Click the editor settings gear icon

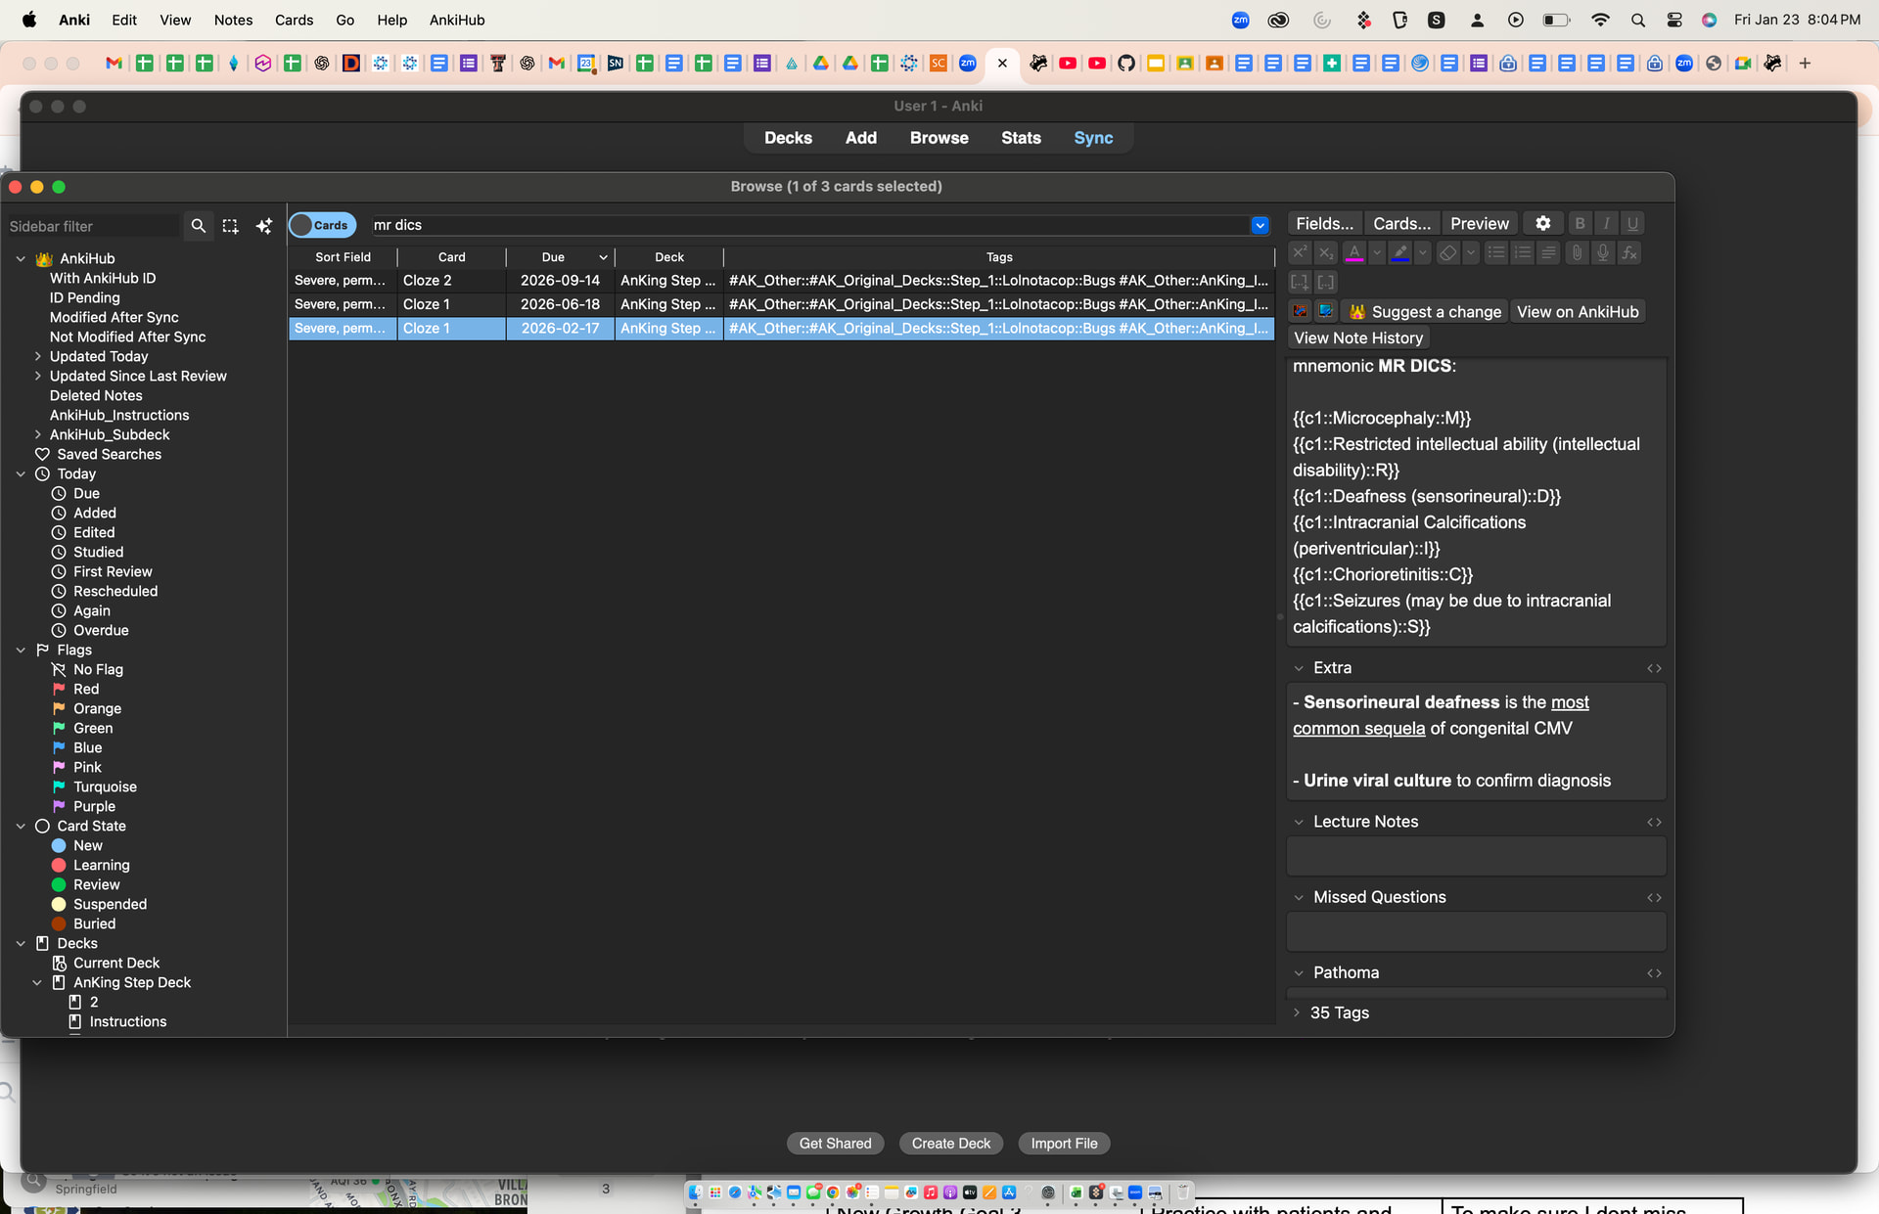pos(1542,224)
